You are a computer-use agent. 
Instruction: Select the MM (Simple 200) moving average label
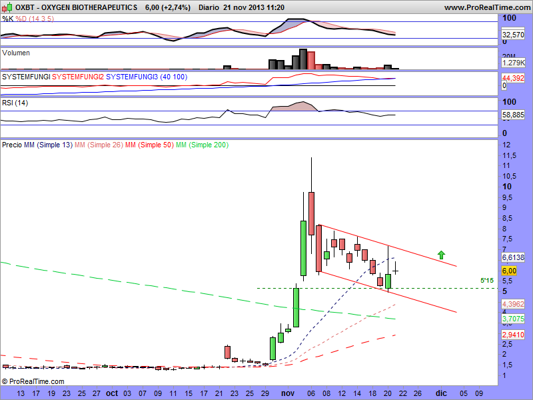(x=203, y=145)
